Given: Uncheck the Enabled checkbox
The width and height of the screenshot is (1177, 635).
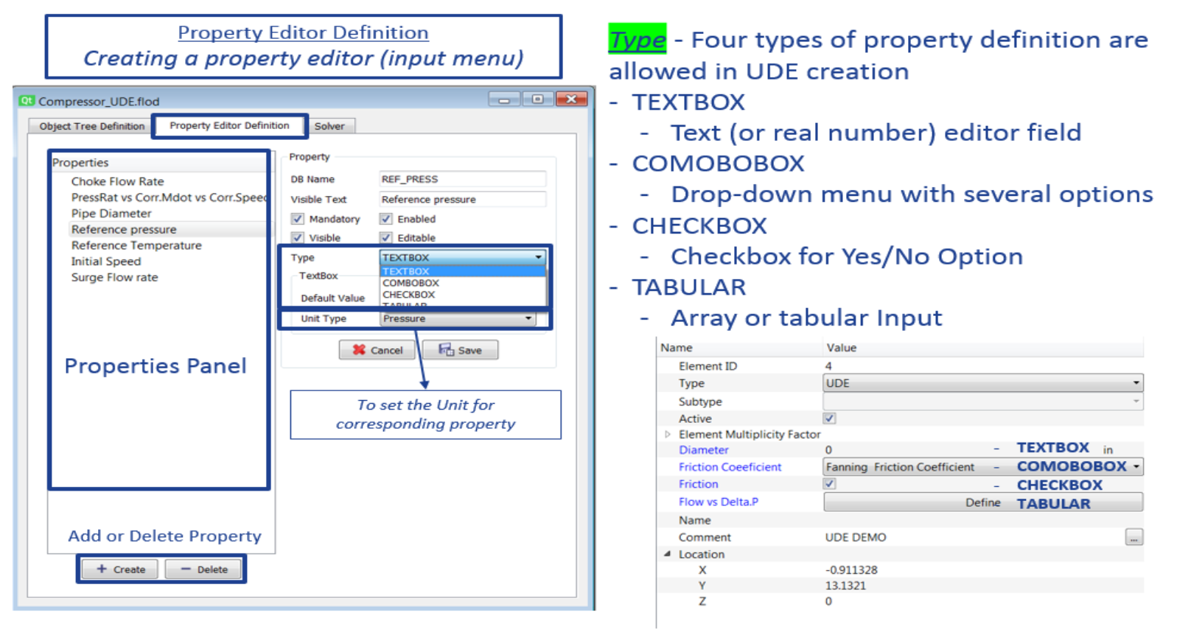Looking at the screenshot, I should point(385,219).
